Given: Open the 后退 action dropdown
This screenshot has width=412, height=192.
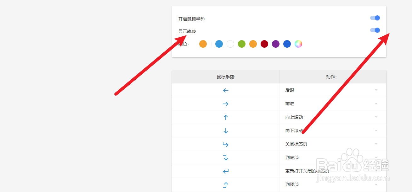Looking at the screenshot, I should pyautogui.click(x=376, y=90).
